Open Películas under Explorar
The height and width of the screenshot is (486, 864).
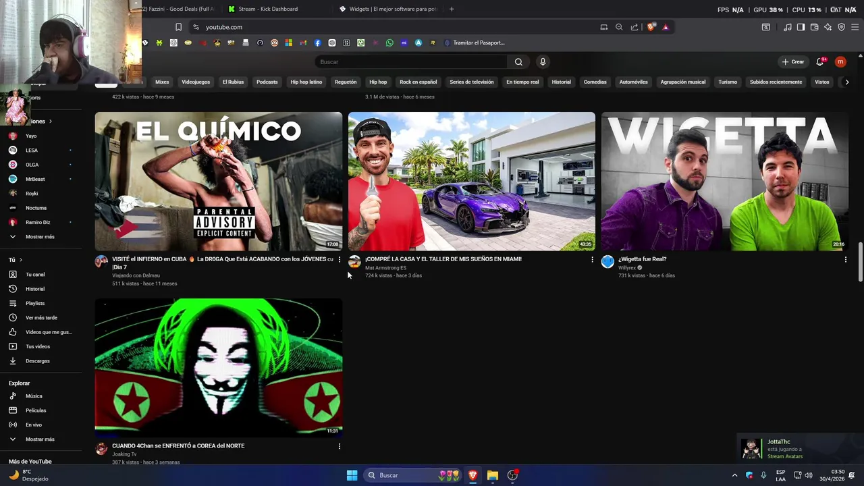click(x=36, y=410)
